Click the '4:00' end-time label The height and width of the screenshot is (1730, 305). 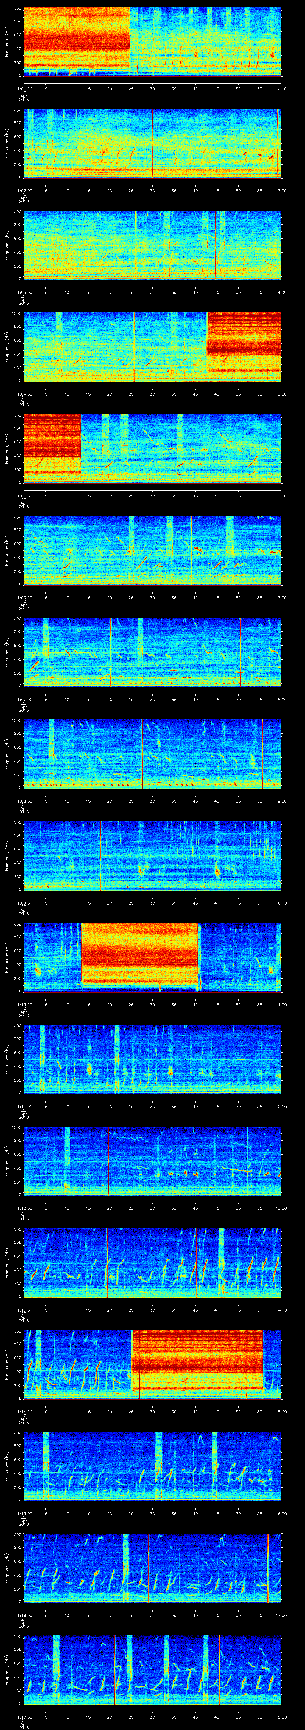click(281, 292)
